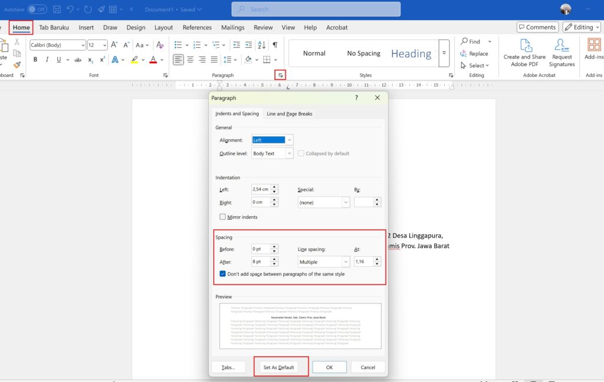Click the Shading paint bucket icon
604x382 pixels.
pos(248,60)
